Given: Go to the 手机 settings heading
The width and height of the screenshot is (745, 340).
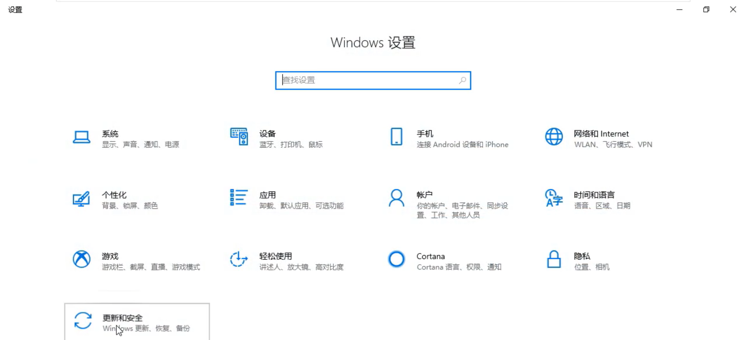Looking at the screenshot, I should (425, 134).
